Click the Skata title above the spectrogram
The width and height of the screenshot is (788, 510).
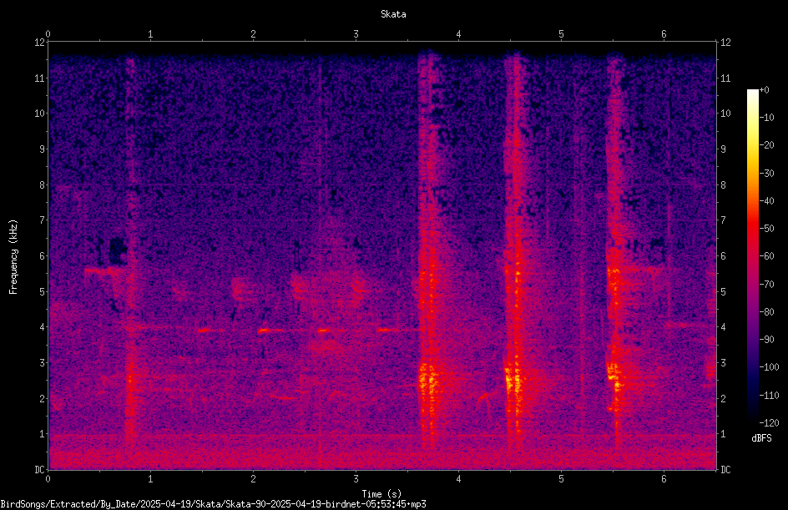click(x=393, y=14)
